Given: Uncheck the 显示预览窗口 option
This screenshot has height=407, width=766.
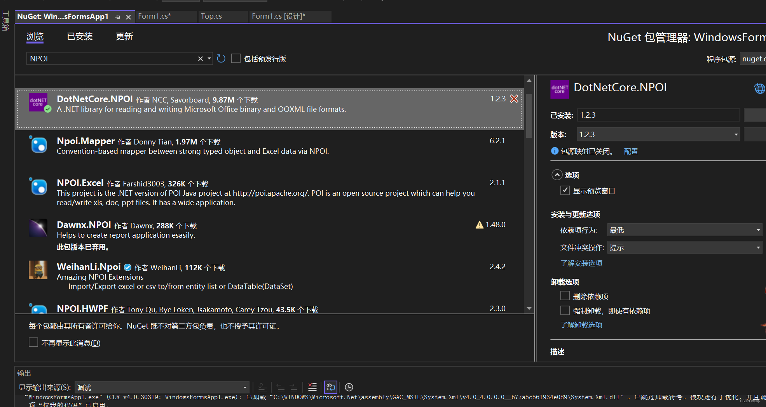Looking at the screenshot, I should (x=565, y=190).
